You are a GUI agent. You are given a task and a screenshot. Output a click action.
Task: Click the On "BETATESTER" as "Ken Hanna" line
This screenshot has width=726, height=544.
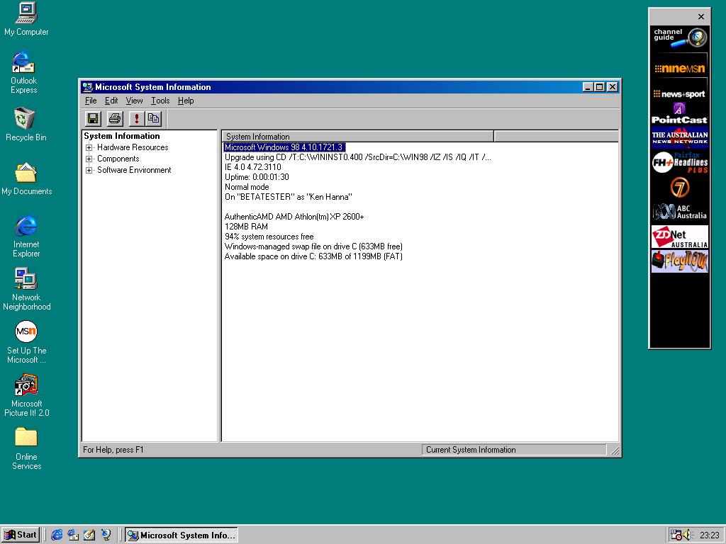(289, 197)
